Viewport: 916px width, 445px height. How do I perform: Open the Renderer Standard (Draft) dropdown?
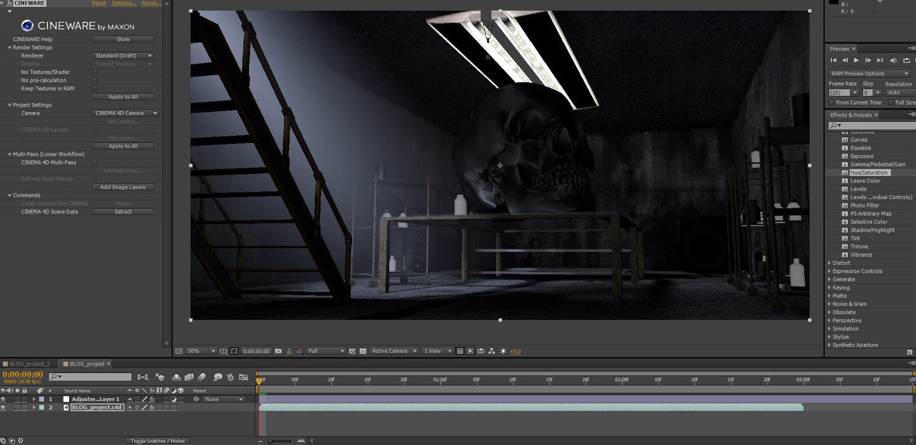(123, 55)
